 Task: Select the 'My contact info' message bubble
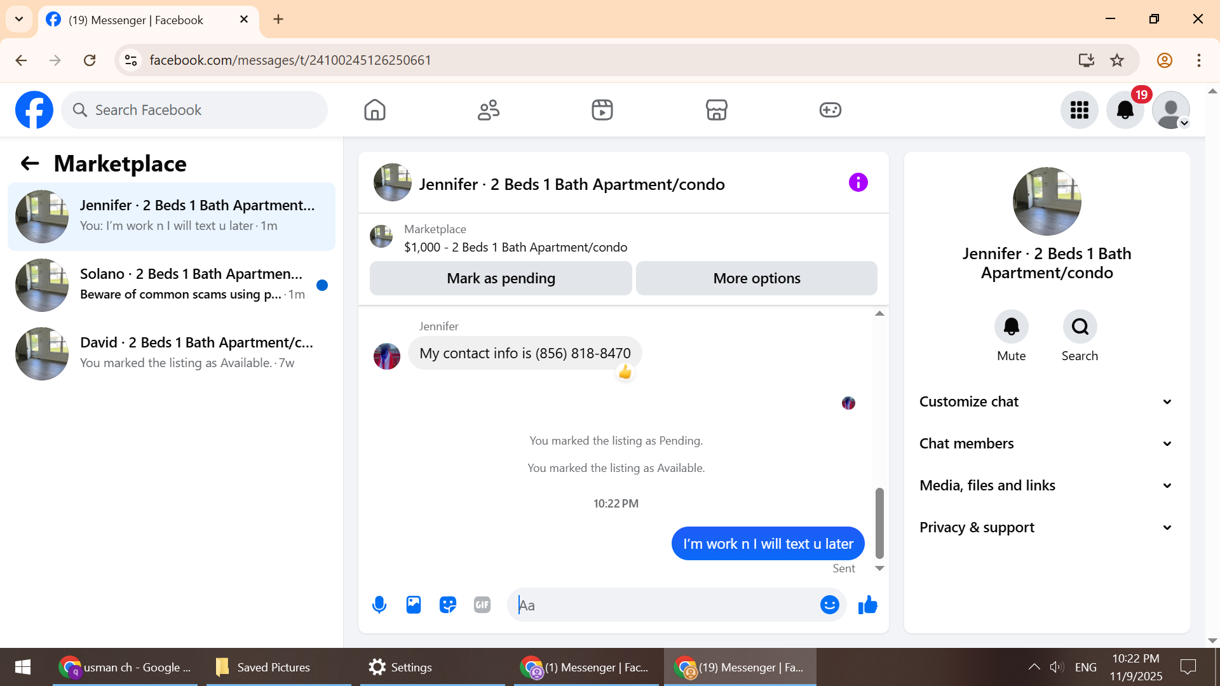point(525,353)
